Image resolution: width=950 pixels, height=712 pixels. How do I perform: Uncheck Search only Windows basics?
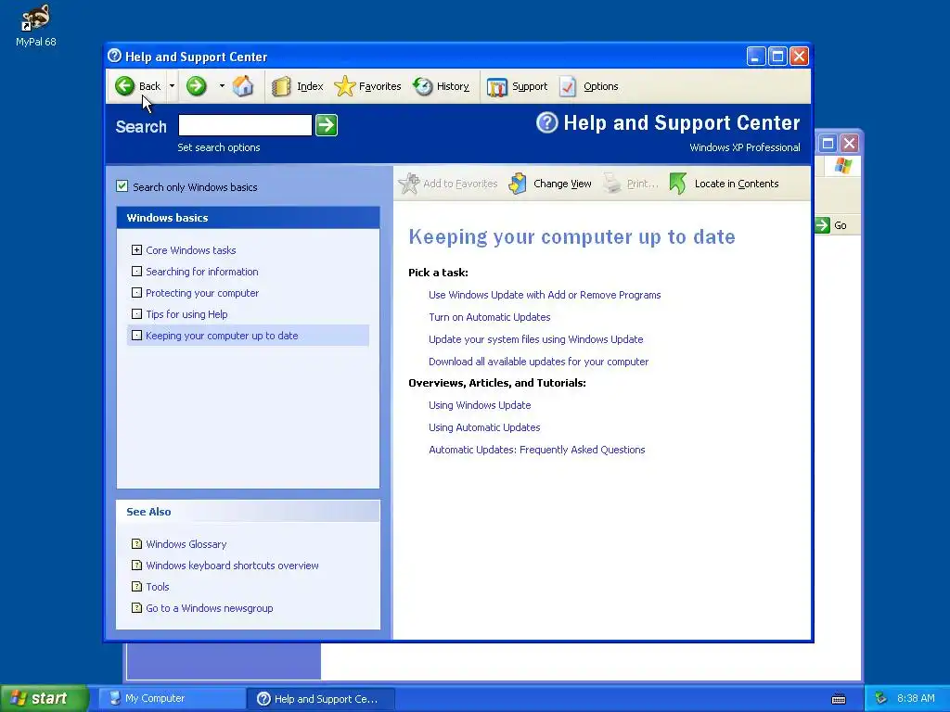click(122, 186)
